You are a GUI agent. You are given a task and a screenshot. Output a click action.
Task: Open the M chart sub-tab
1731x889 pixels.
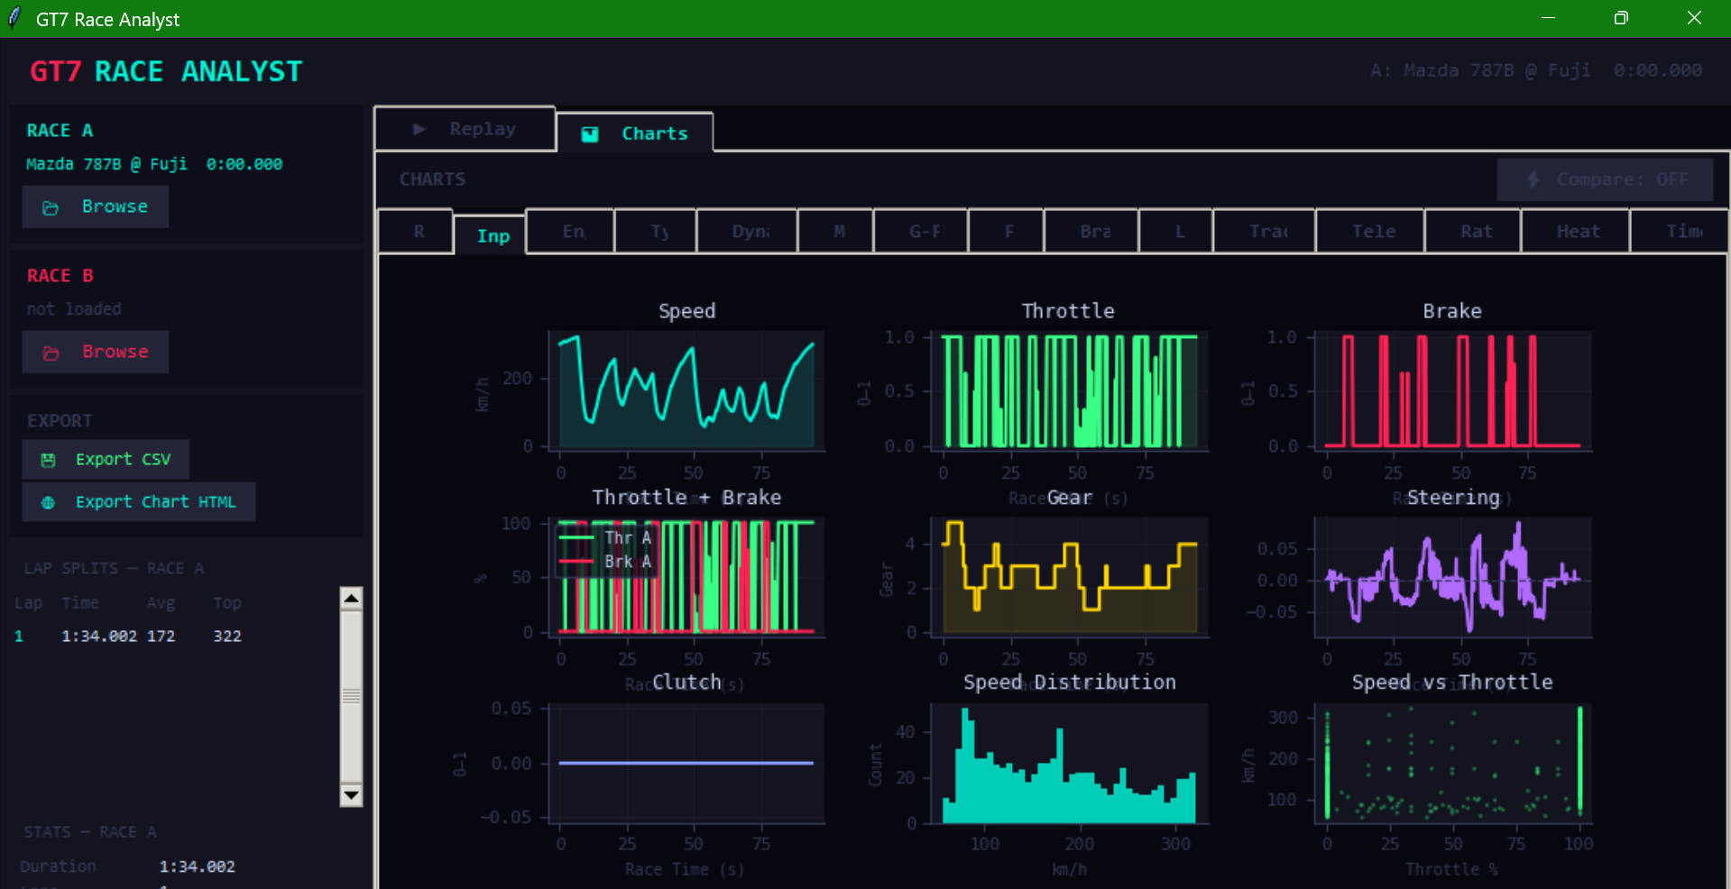coord(837,232)
